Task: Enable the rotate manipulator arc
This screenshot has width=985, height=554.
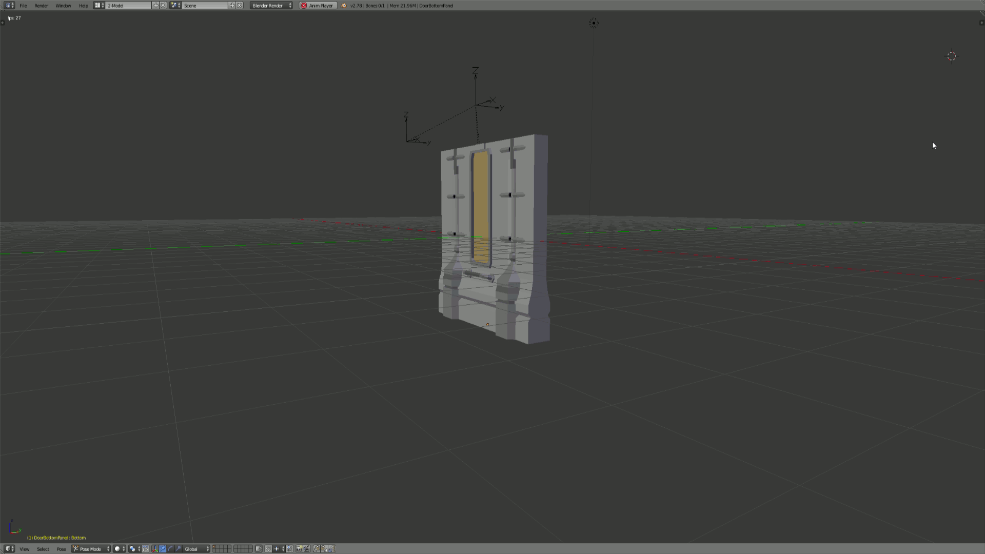Action: coord(170,549)
